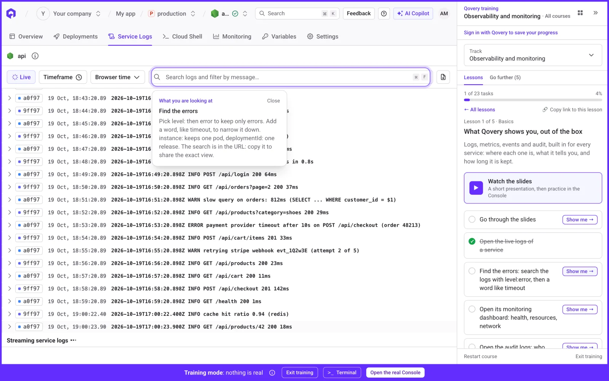Expand the WARN slow query log row
Viewport: 609px width, 381px height.
pos(10,200)
